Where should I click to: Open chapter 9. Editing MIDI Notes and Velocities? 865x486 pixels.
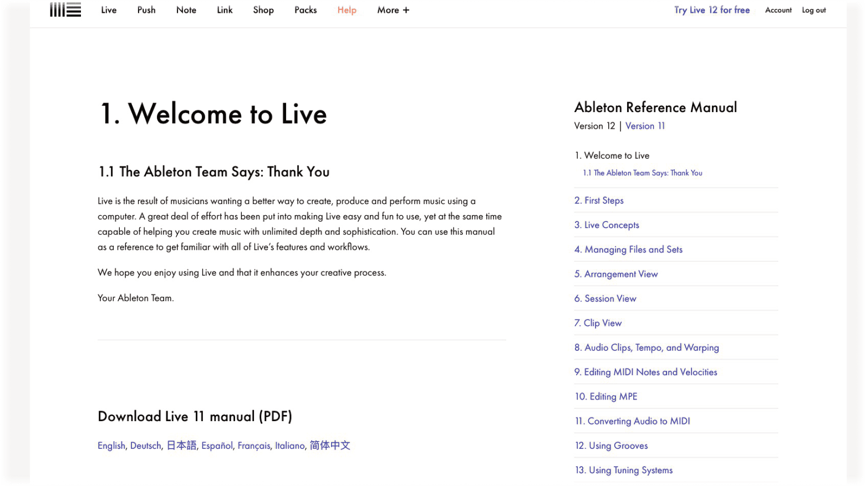pos(646,372)
